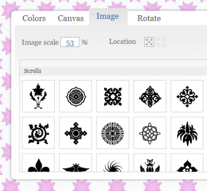Switch to the grid location layout option
This screenshot has width=207, height=191.
(x=161, y=42)
